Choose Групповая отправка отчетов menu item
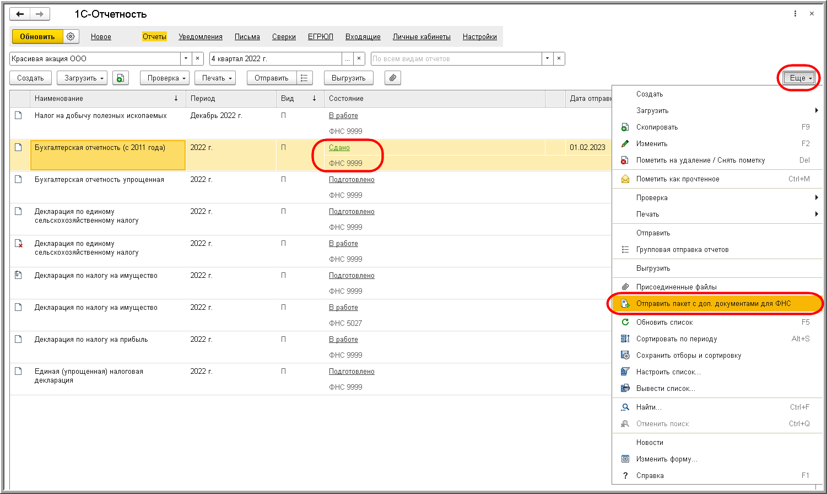 [716, 250]
